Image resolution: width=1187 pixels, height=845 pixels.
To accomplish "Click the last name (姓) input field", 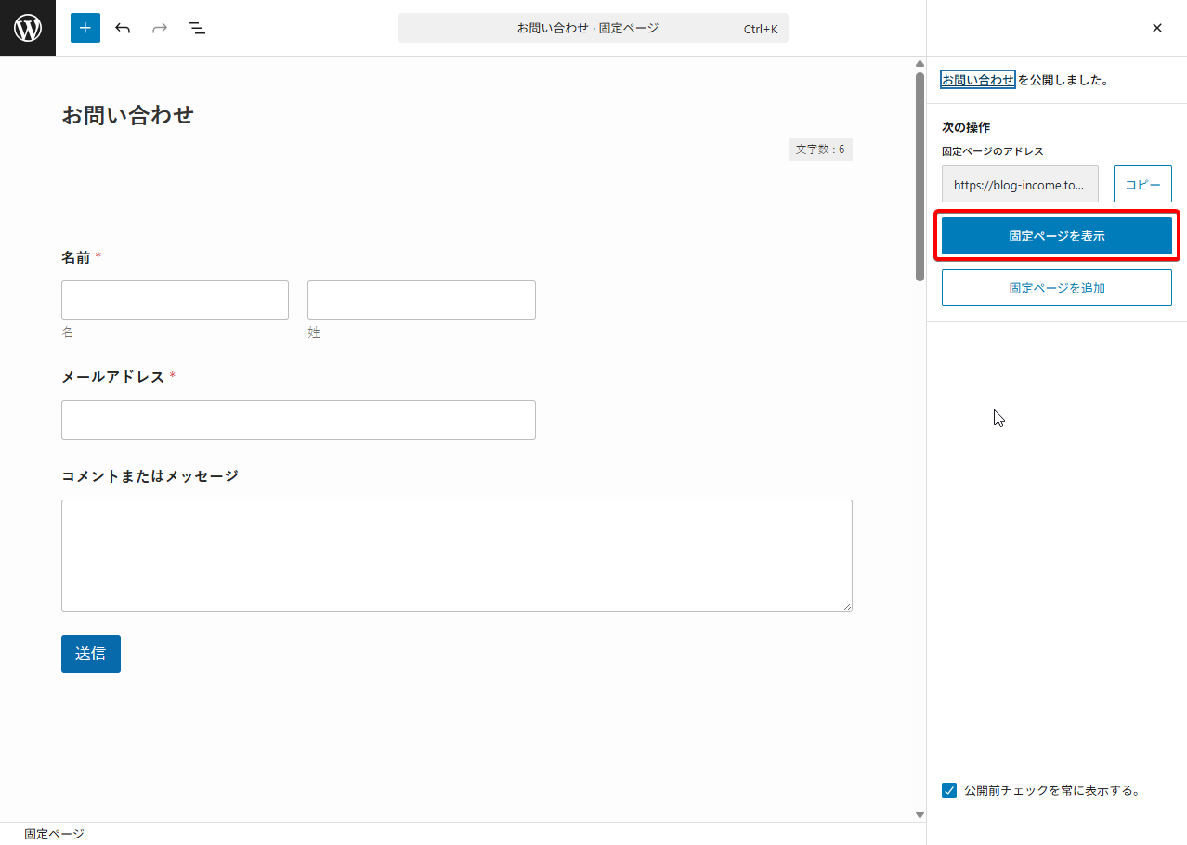I will click(421, 300).
